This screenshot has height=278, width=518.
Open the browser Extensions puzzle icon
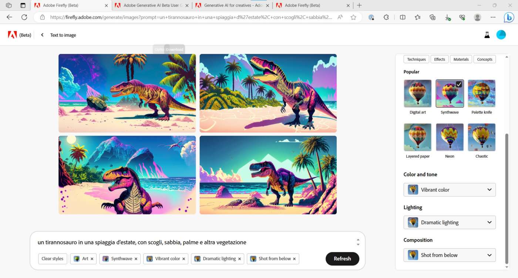tap(386, 17)
